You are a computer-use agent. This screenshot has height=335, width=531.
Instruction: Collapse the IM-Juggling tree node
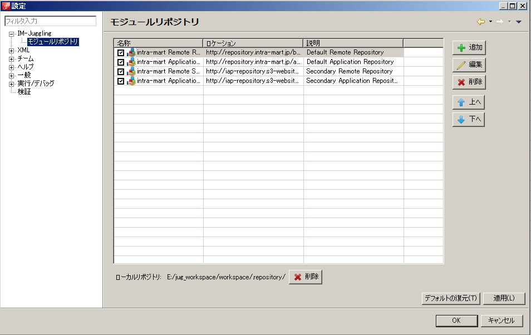[x=12, y=34]
